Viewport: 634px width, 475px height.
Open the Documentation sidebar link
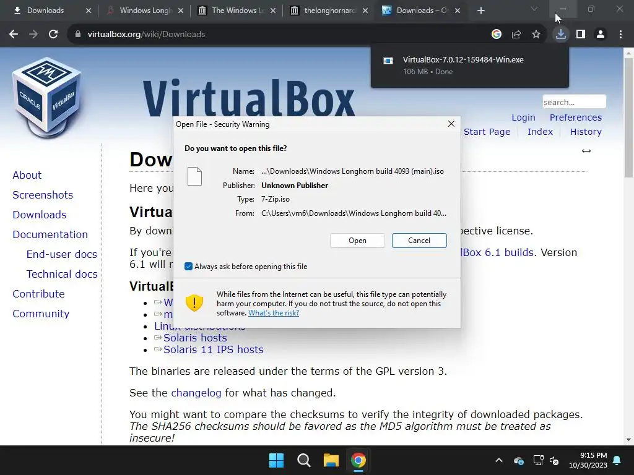pos(50,234)
